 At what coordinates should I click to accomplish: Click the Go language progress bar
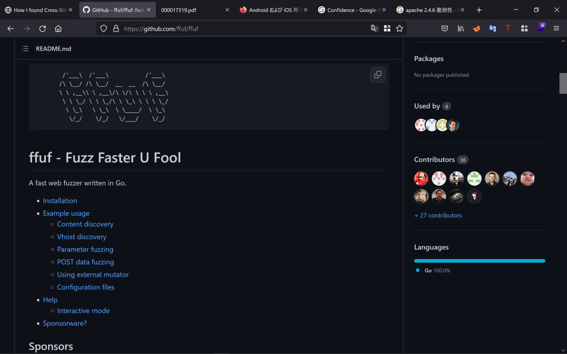point(480,261)
